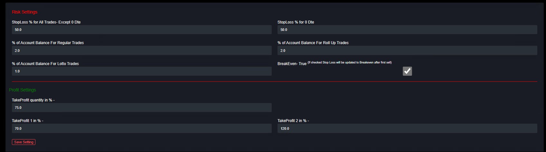Toggle the BreakEven checkbox

[x=407, y=71]
